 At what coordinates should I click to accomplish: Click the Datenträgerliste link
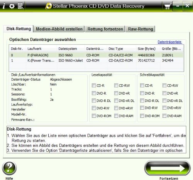tap(170, 42)
